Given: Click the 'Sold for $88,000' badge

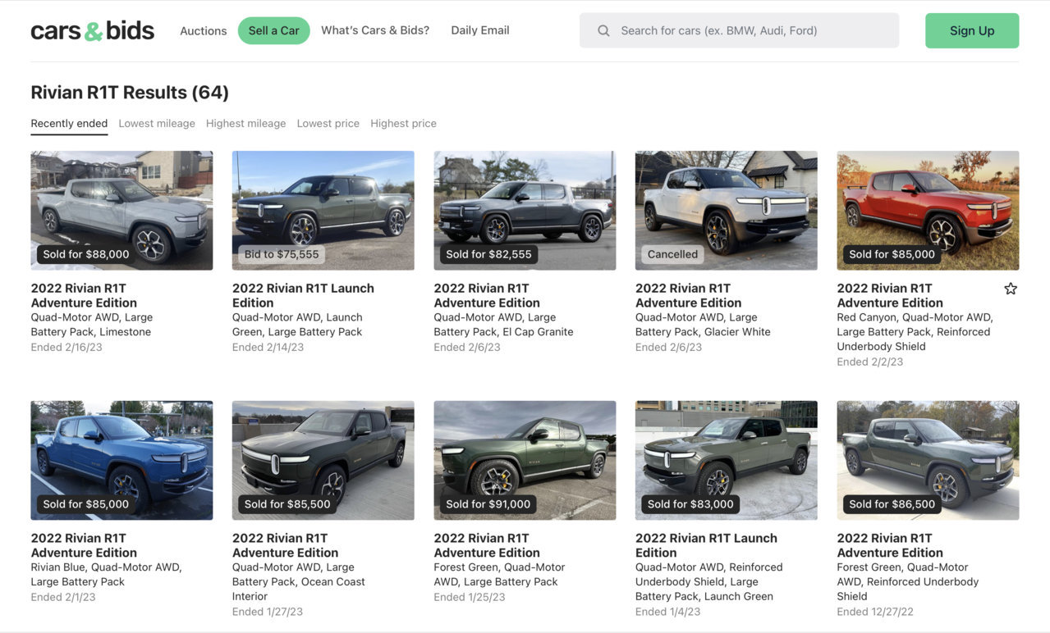Looking at the screenshot, I should [x=86, y=254].
